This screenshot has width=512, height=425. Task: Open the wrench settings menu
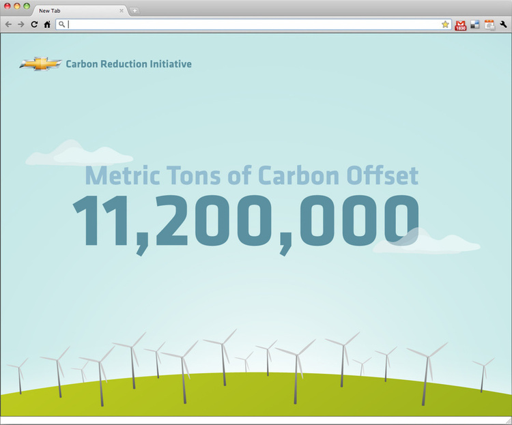[x=503, y=25]
